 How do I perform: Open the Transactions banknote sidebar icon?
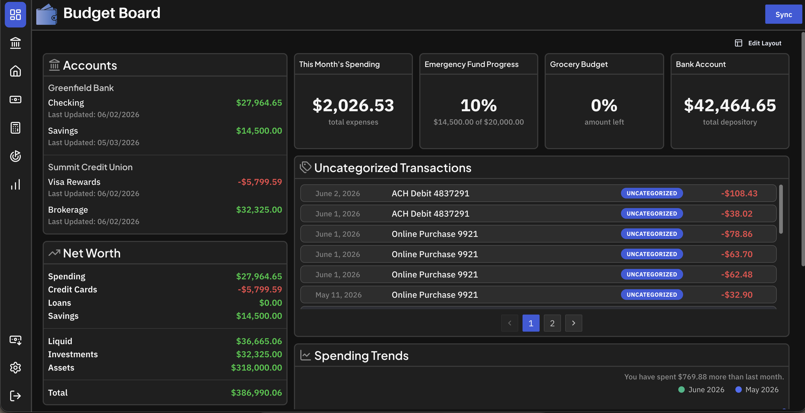15,100
